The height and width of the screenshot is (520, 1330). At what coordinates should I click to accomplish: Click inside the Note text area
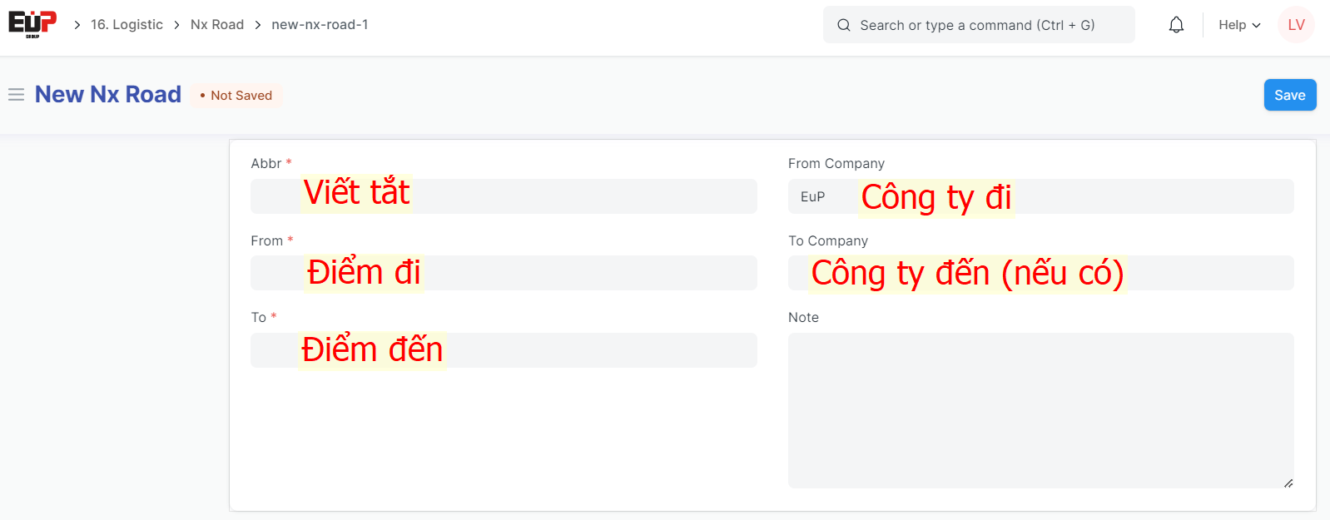click(x=1040, y=410)
